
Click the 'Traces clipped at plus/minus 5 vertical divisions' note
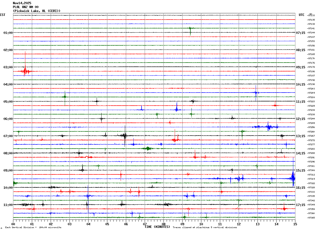(205, 228)
